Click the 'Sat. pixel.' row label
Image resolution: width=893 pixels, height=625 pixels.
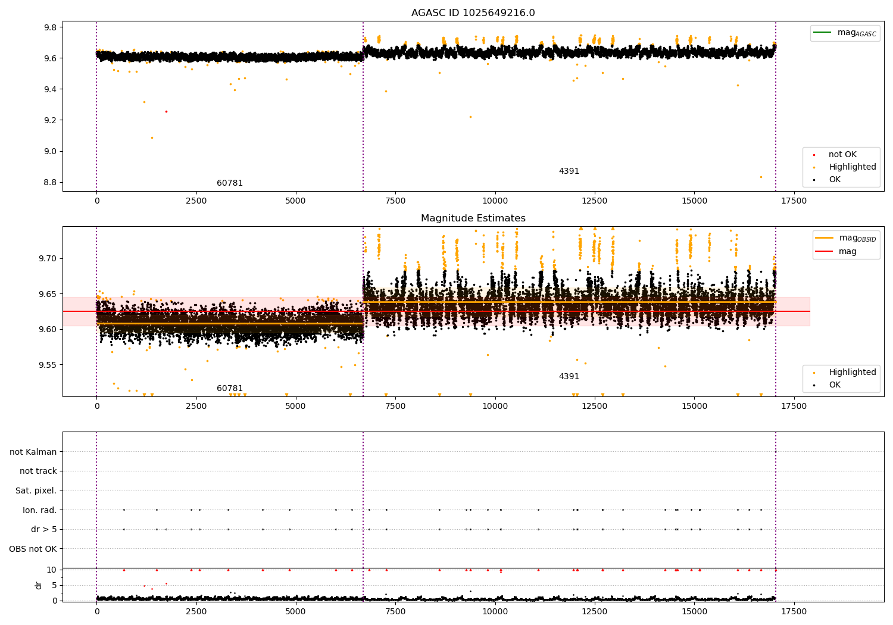[36, 491]
